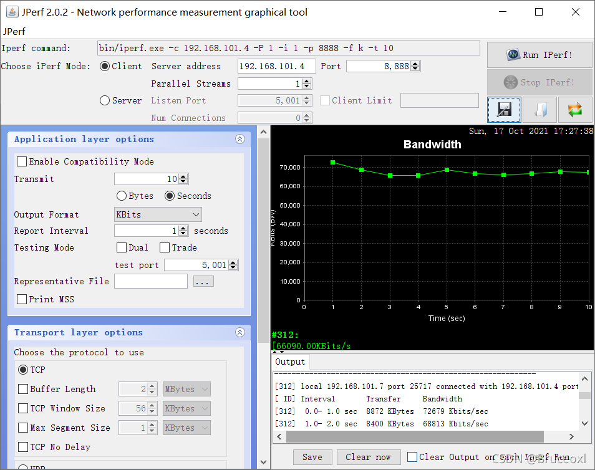Click the Iperf command text field

(x=288, y=48)
